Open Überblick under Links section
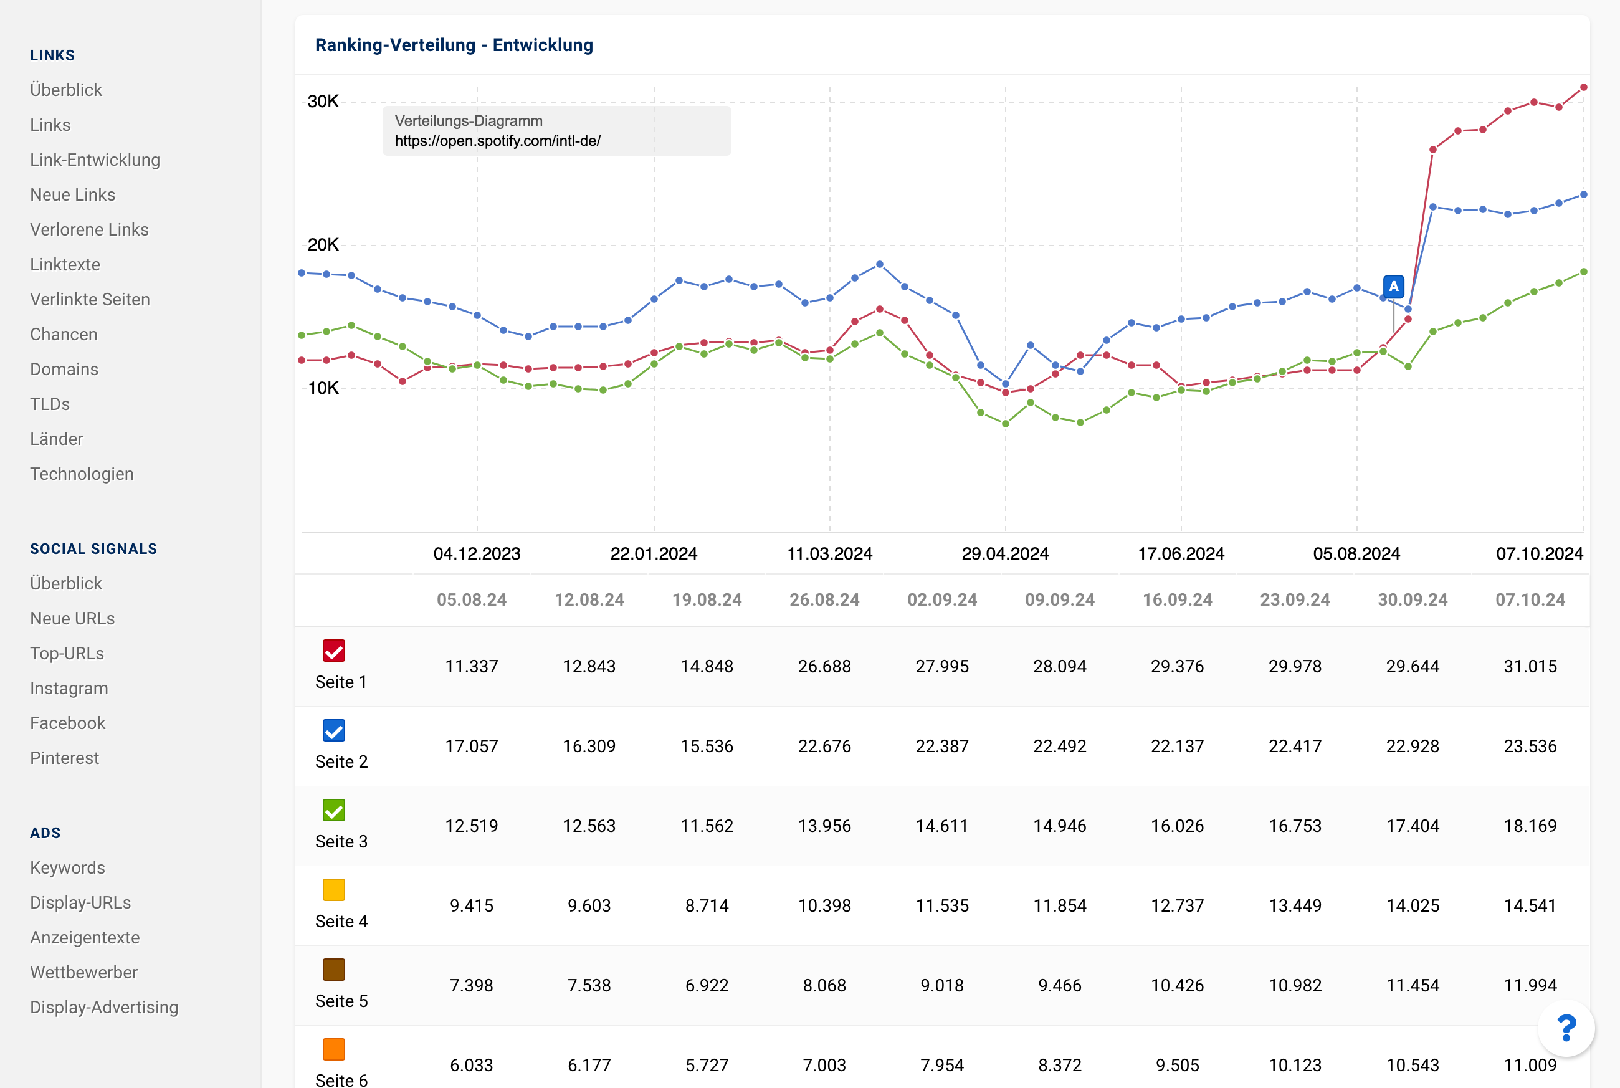Screen dimensions: 1620x1088 (x=66, y=90)
